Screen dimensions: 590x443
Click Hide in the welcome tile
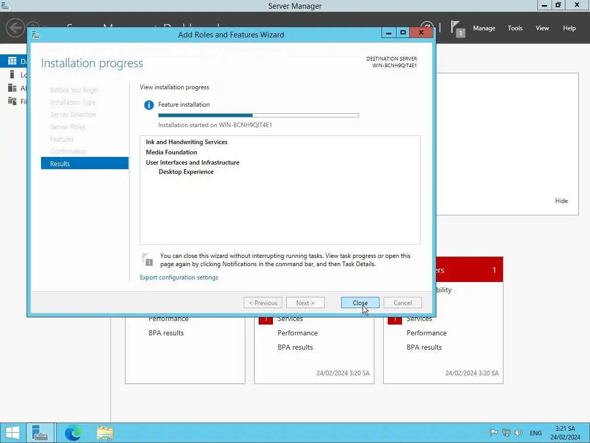tap(561, 201)
